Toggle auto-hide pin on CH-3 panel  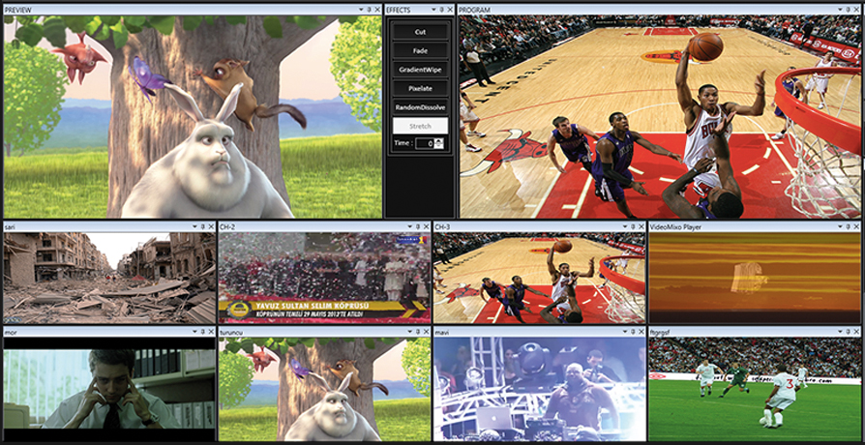click(632, 226)
